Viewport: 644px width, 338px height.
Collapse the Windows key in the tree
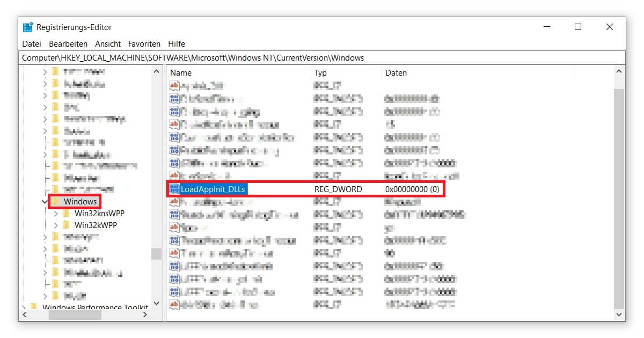45,202
